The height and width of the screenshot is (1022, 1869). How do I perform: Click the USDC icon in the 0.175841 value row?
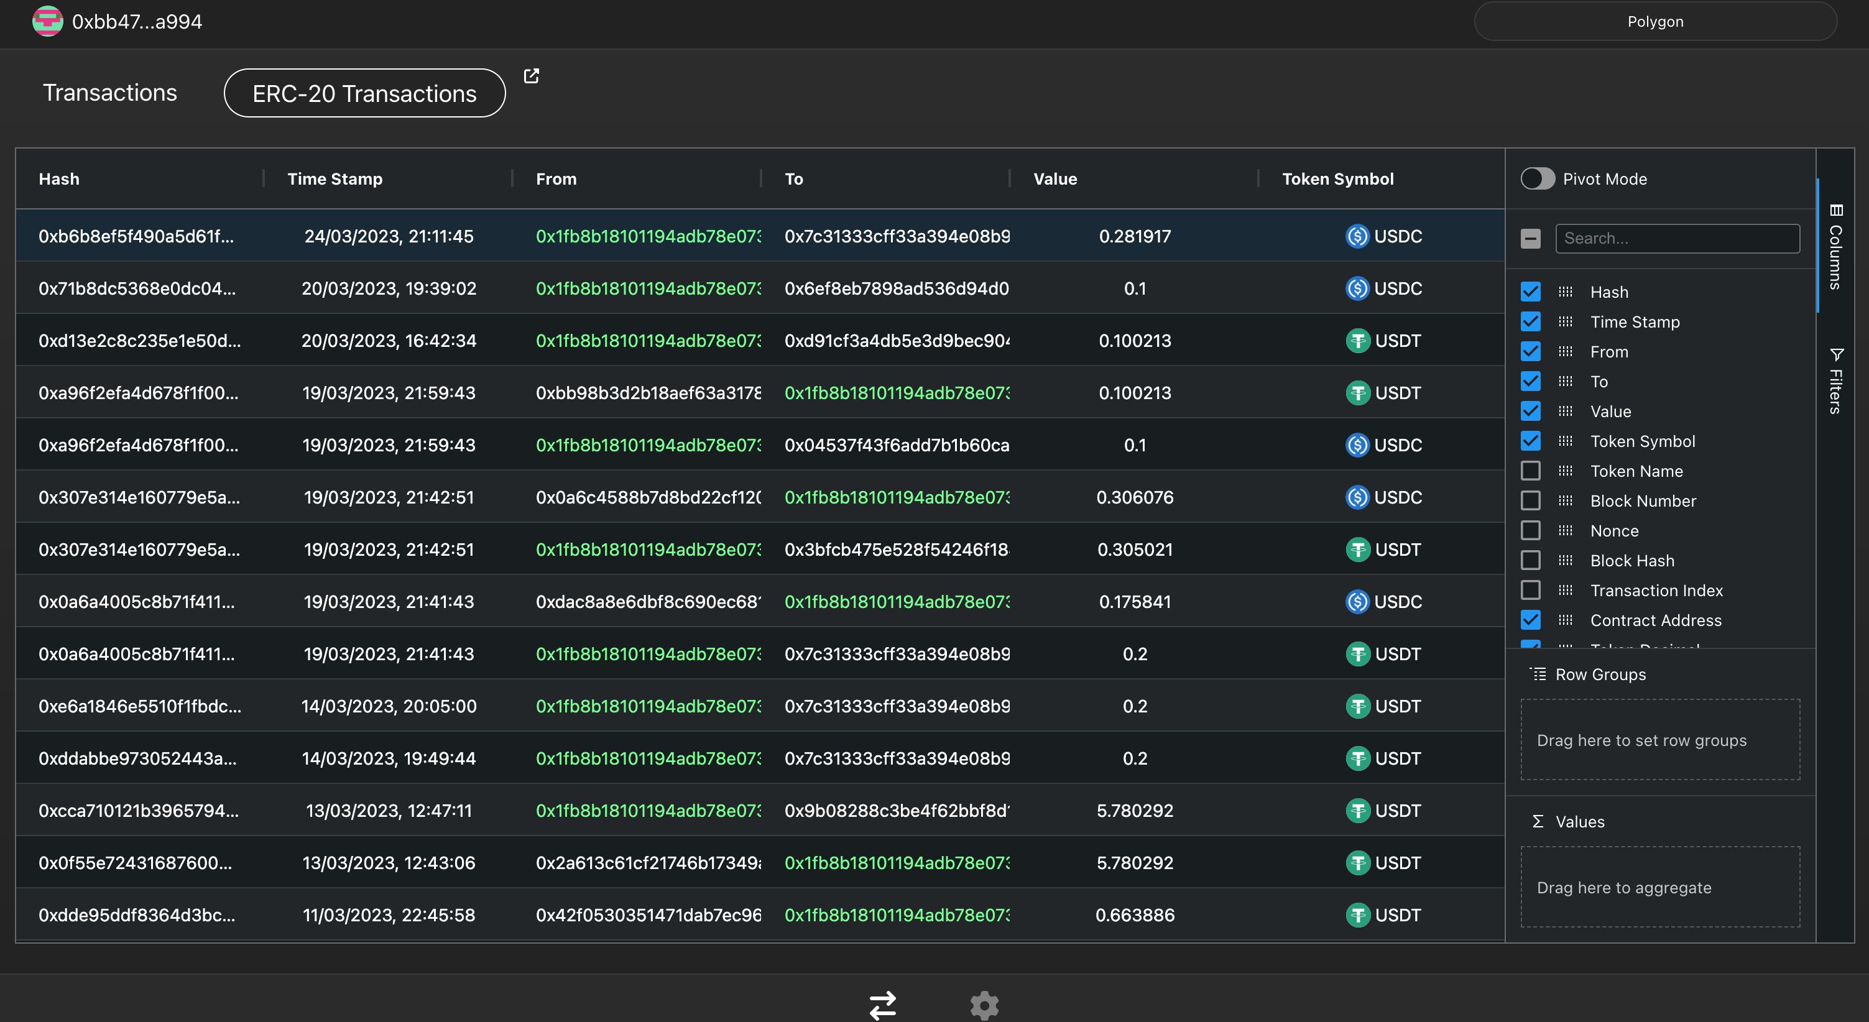[1357, 601]
